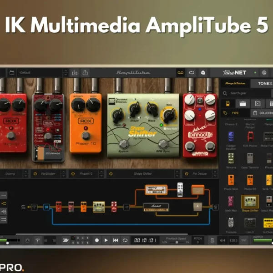Toggle Pin Deluxe pedal power button
This screenshot has height=273, width=273.
[x=187, y=174]
